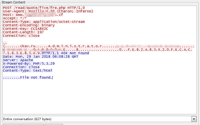The height and width of the screenshot is (125, 200).
Task: Click the ckav.ru payload text
Action: click(28, 46)
